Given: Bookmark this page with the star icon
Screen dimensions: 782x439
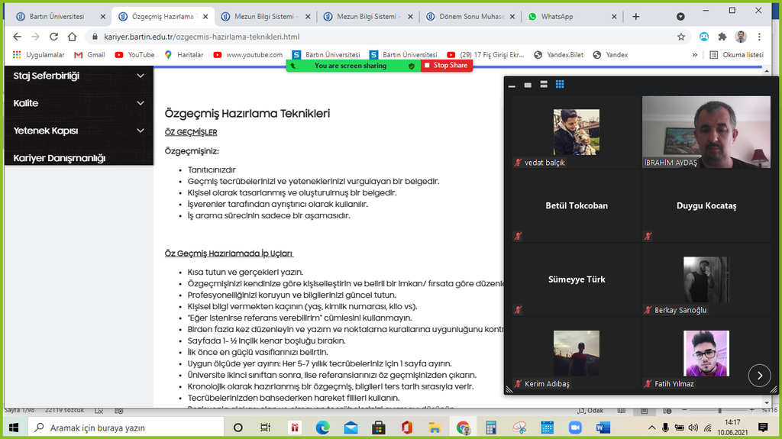Looking at the screenshot, I should [680, 36].
